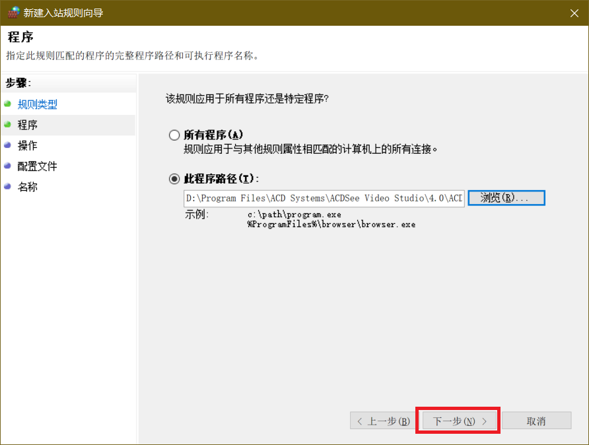Viewport: 589px width, 445px height.
Task: Select the 此程序路径(T) radio button
Action: [174, 179]
